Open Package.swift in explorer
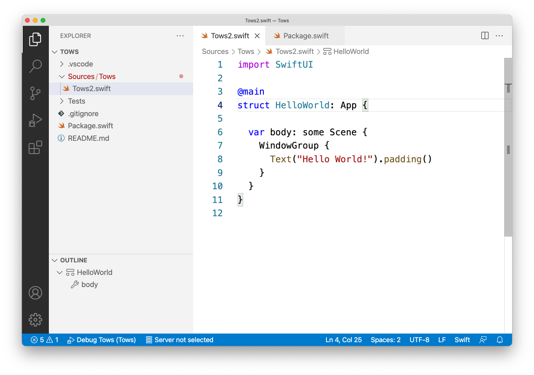Screen dimensions: 534x375 pos(121,126)
